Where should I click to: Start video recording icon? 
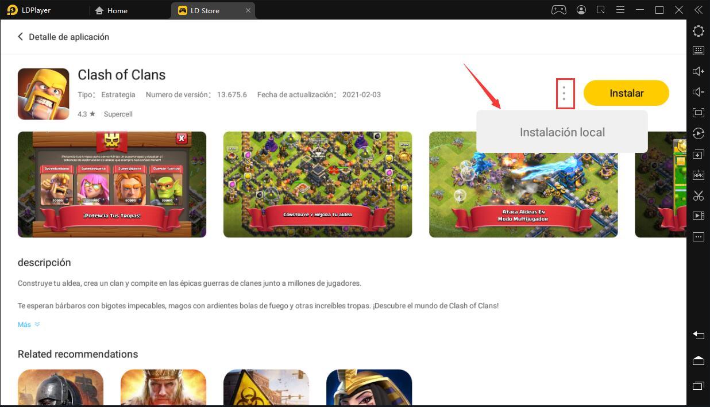[699, 216]
